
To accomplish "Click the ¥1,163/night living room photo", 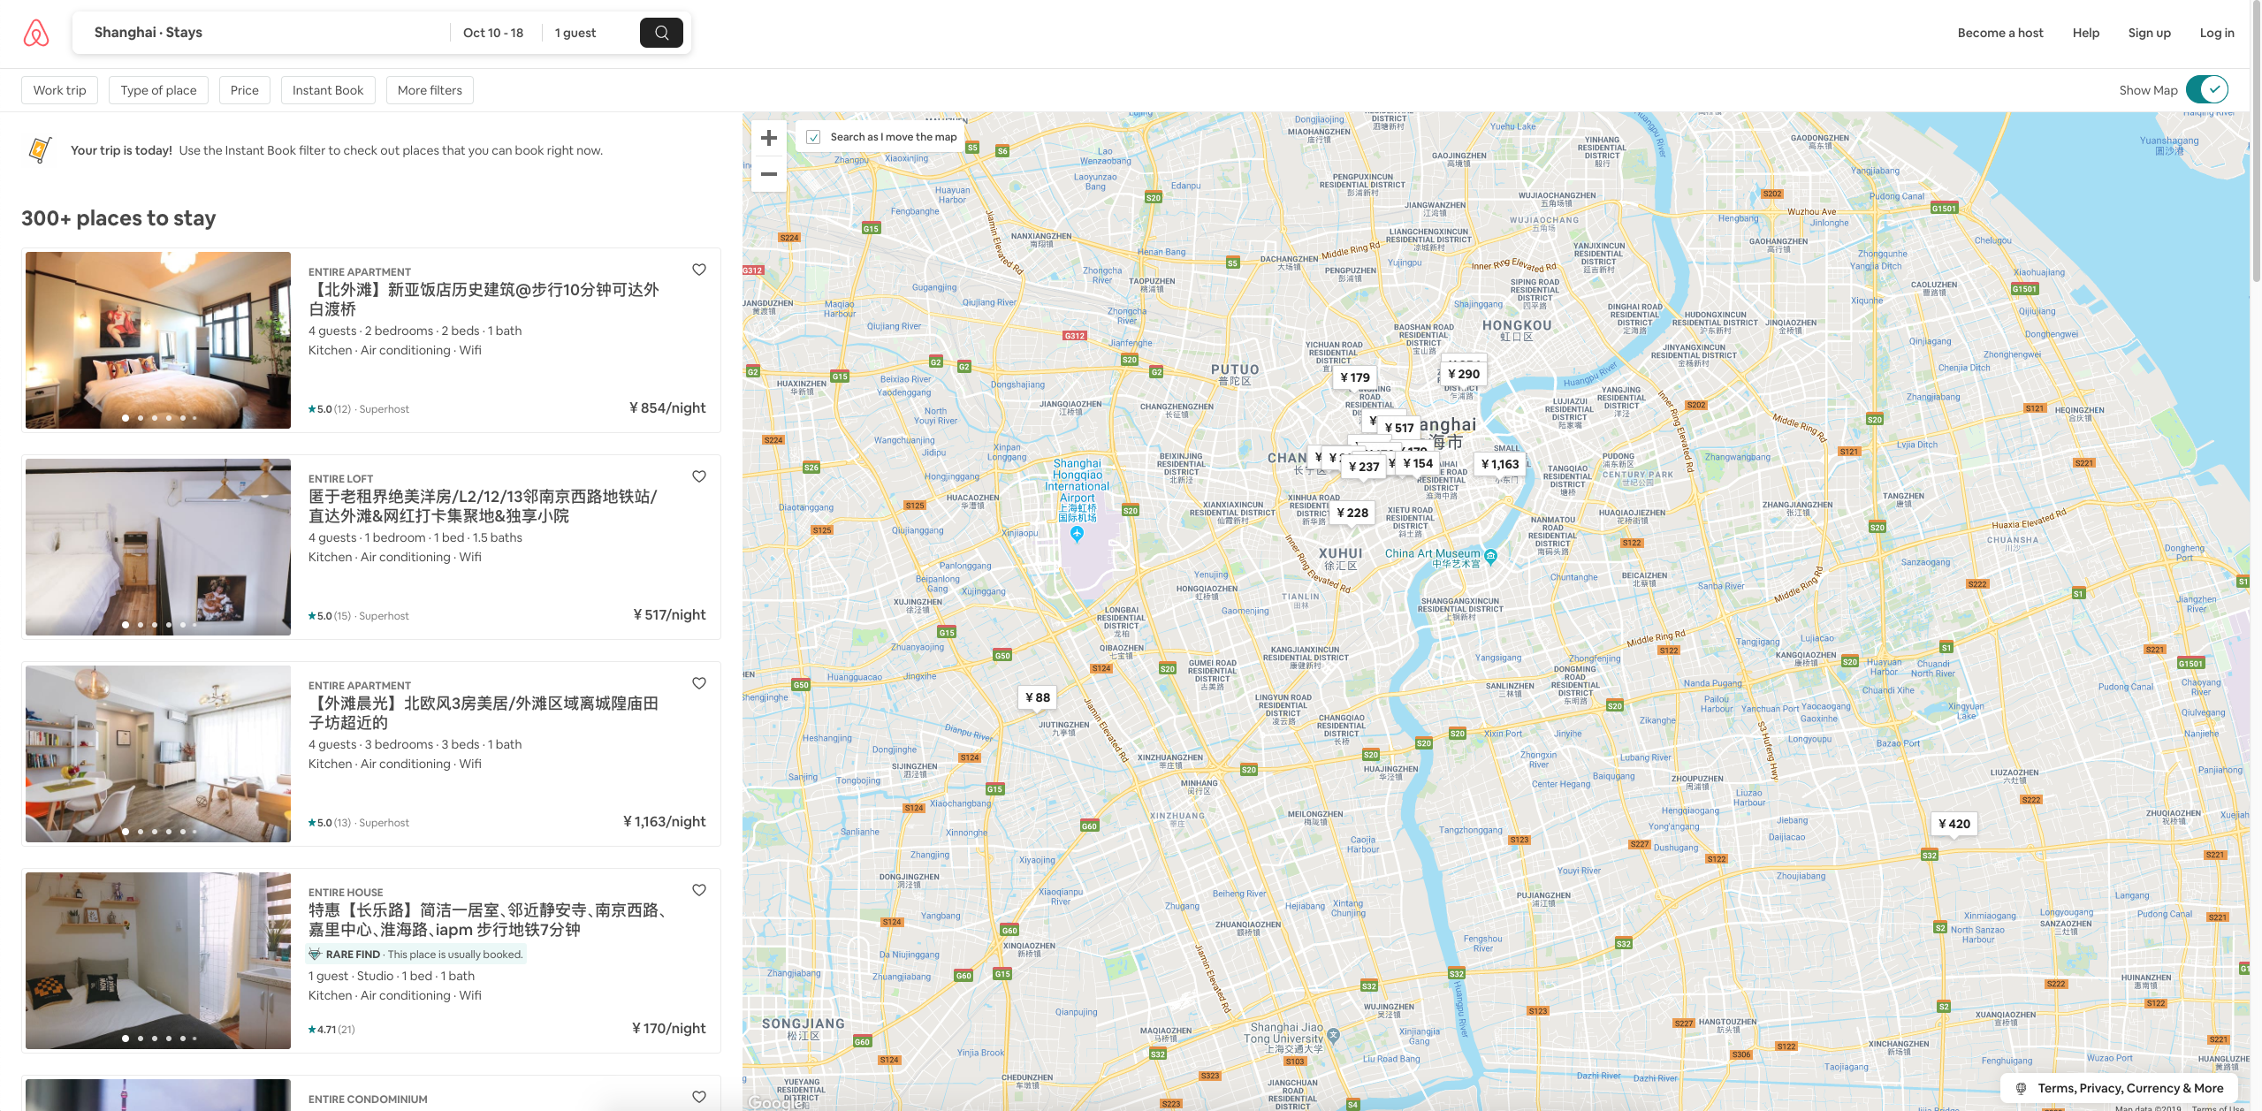I will tap(158, 754).
